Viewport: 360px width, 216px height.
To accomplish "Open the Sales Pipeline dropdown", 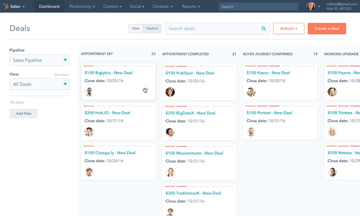I will click(x=39, y=60).
